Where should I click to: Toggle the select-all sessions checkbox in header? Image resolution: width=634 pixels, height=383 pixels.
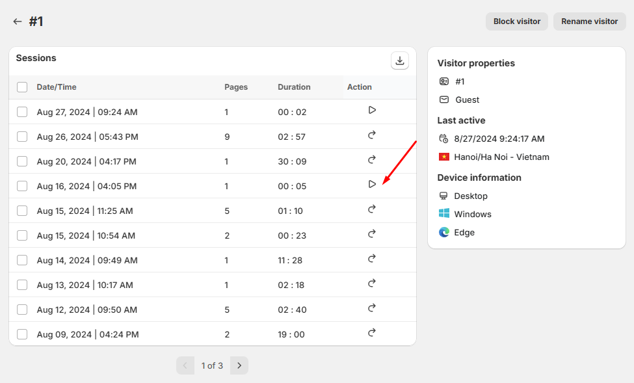[x=22, y=87]
